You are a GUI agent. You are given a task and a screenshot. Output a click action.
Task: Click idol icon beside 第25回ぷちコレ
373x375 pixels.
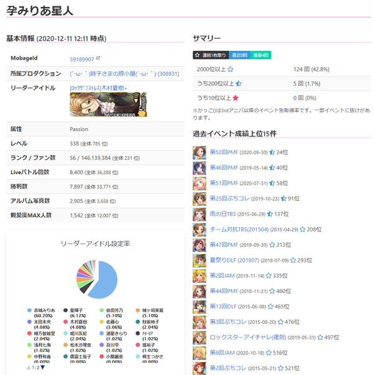(200, 199)
